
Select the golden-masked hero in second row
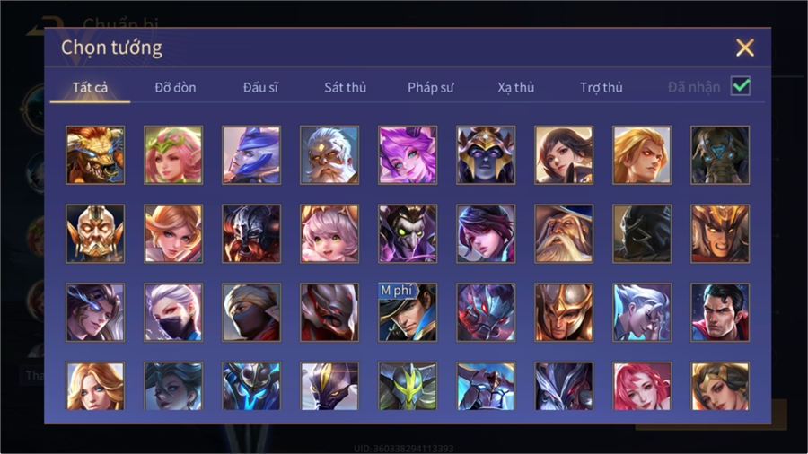[x=95, y=233]
